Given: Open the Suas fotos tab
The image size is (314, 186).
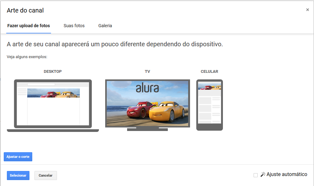Looking at the screenshot, I should click(x=74, y=26).
